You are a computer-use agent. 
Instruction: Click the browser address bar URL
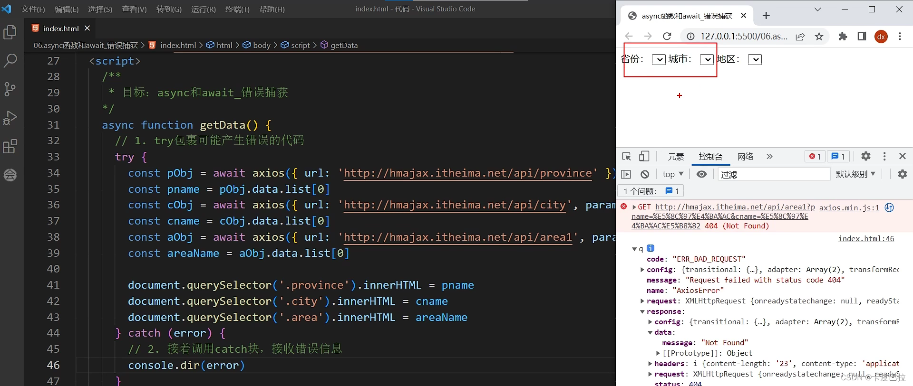tap(744, 37)
